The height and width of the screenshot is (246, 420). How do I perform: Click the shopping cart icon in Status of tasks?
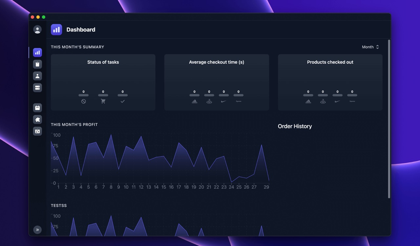tap(103, 101)
